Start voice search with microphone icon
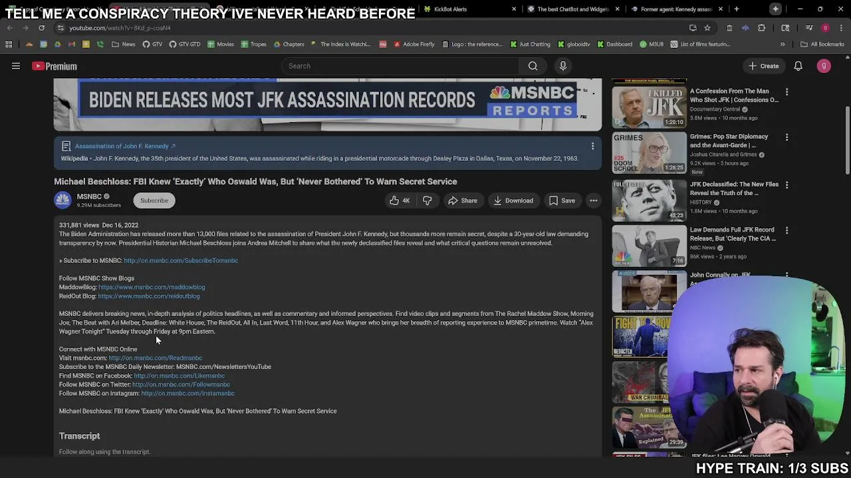This screenshot has height=478, width=851. (562, 66)
